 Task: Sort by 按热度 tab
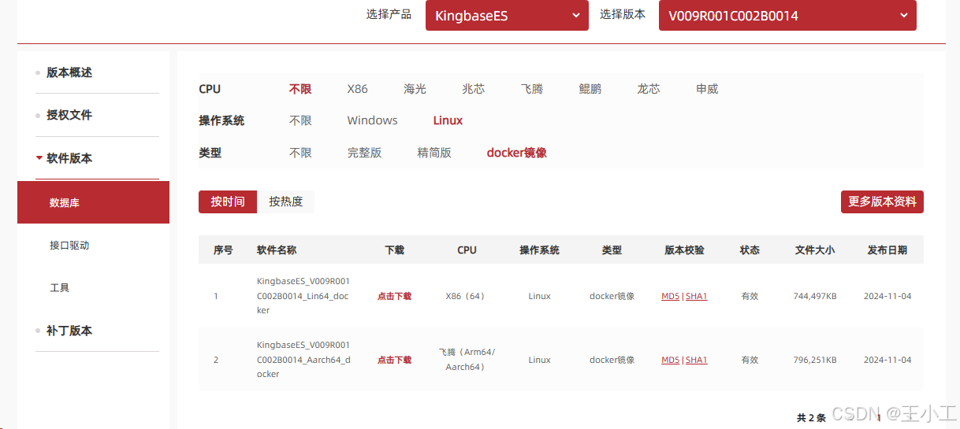click(x=286, y=202)
